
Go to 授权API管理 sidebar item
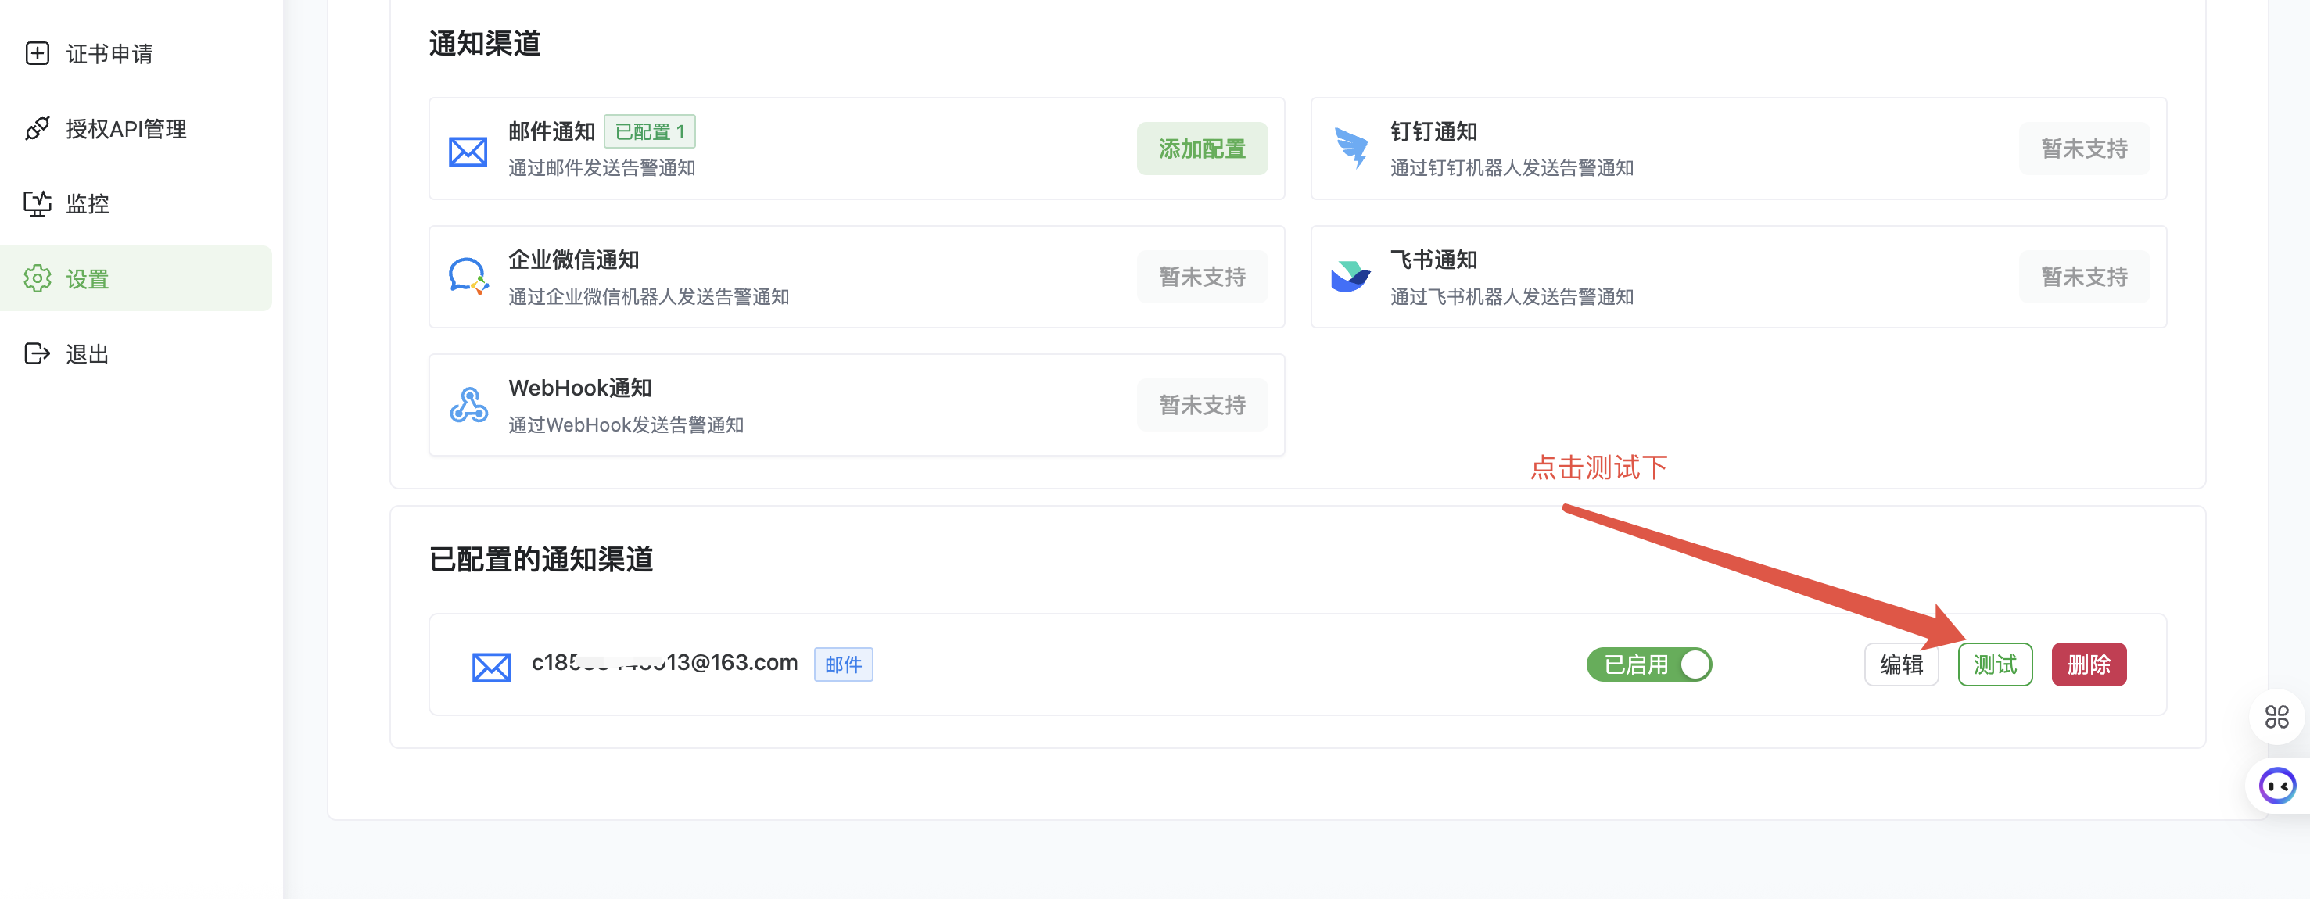[126, 129]
